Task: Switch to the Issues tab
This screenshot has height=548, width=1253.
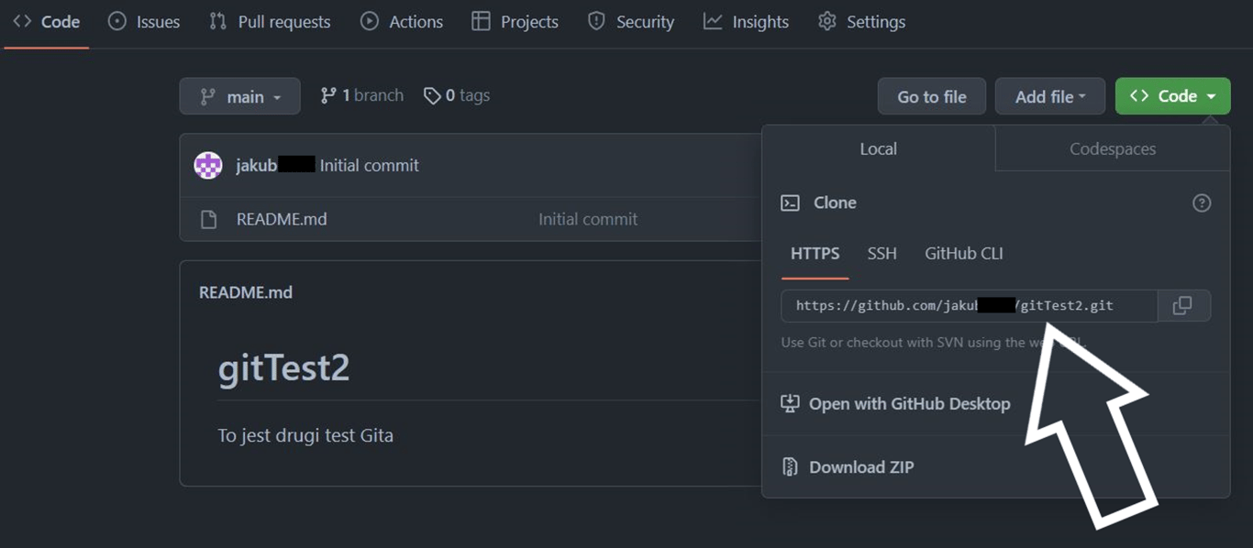Action: (144, 22)
